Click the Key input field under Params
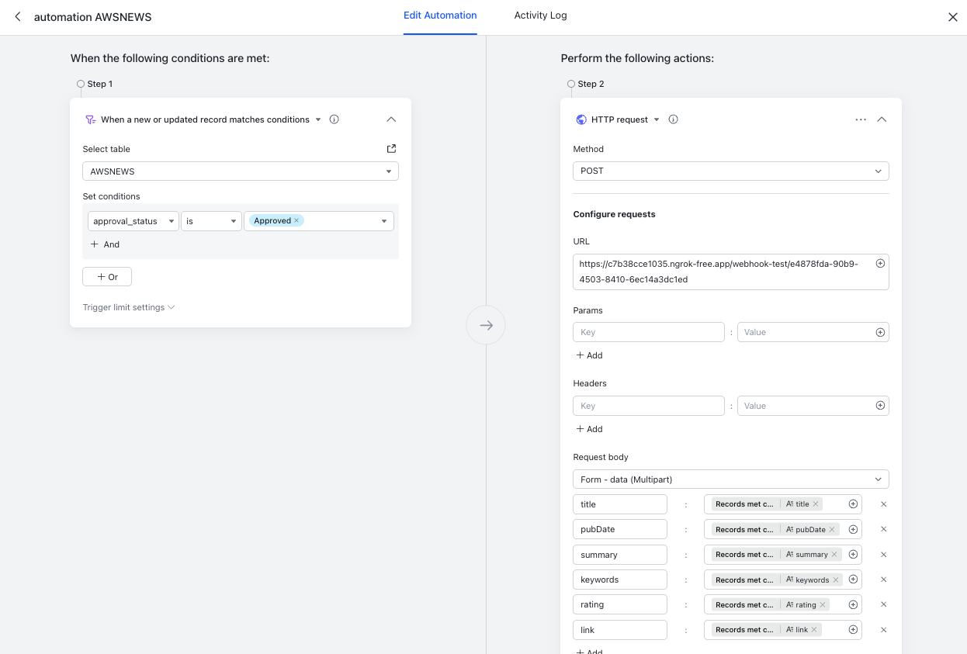Image resolution: width=967 pixels, height=654 pixels. coord(648,331)
